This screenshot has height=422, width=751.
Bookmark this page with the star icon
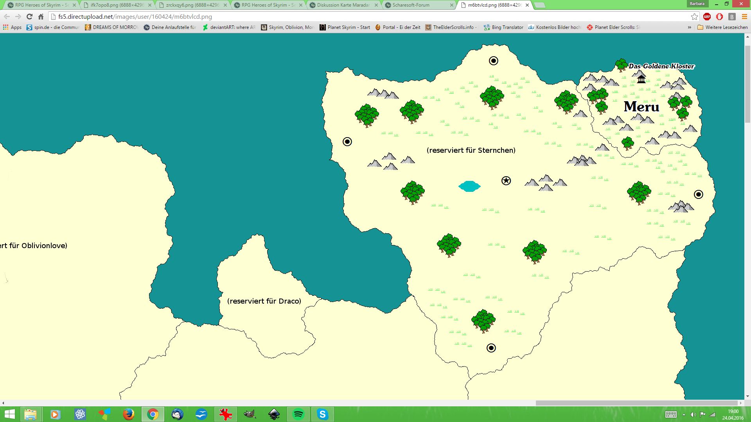(x=694, y=16)
